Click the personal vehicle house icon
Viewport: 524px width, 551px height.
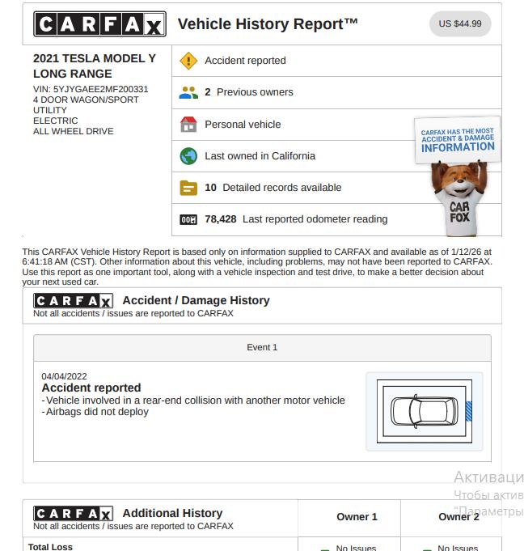(x=188, y=125)
